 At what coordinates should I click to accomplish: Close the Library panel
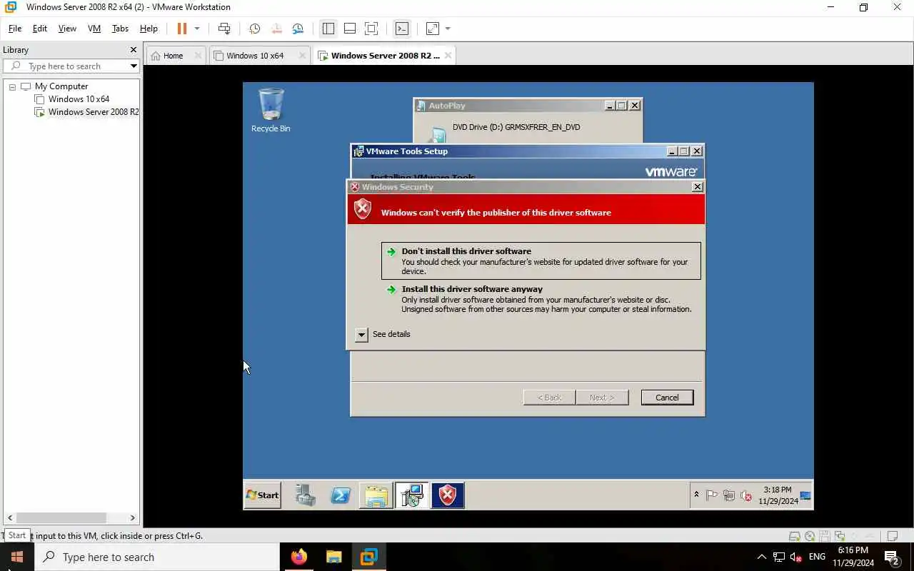[133, 50]
